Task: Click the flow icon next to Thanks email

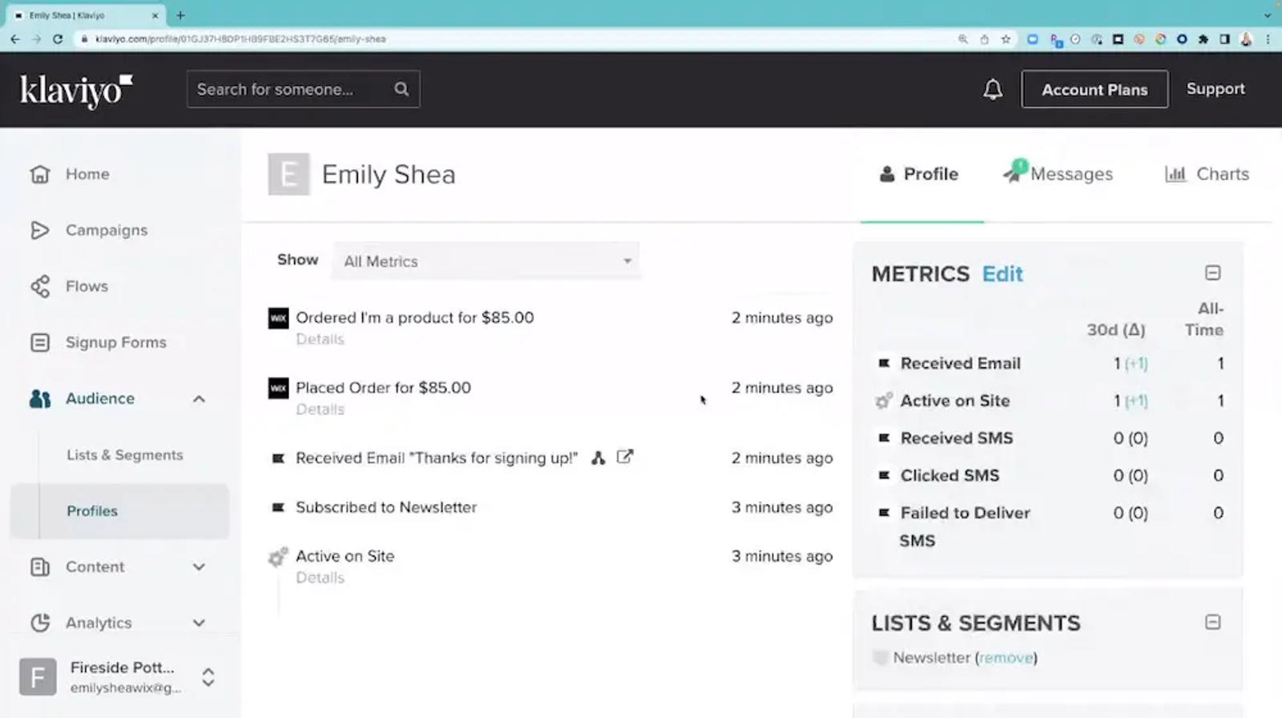Action: coord(598,458)
